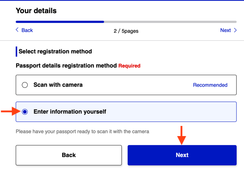244x172 pixels.
Task: Click the blue "Recommended" label
Action: pyautogui.click(x=210, y=85)
